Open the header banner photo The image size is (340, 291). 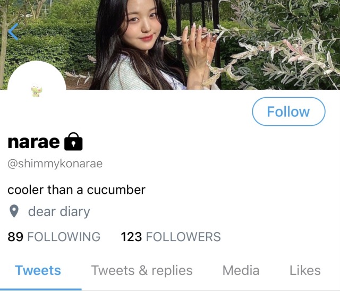click(x=170, y=45)
